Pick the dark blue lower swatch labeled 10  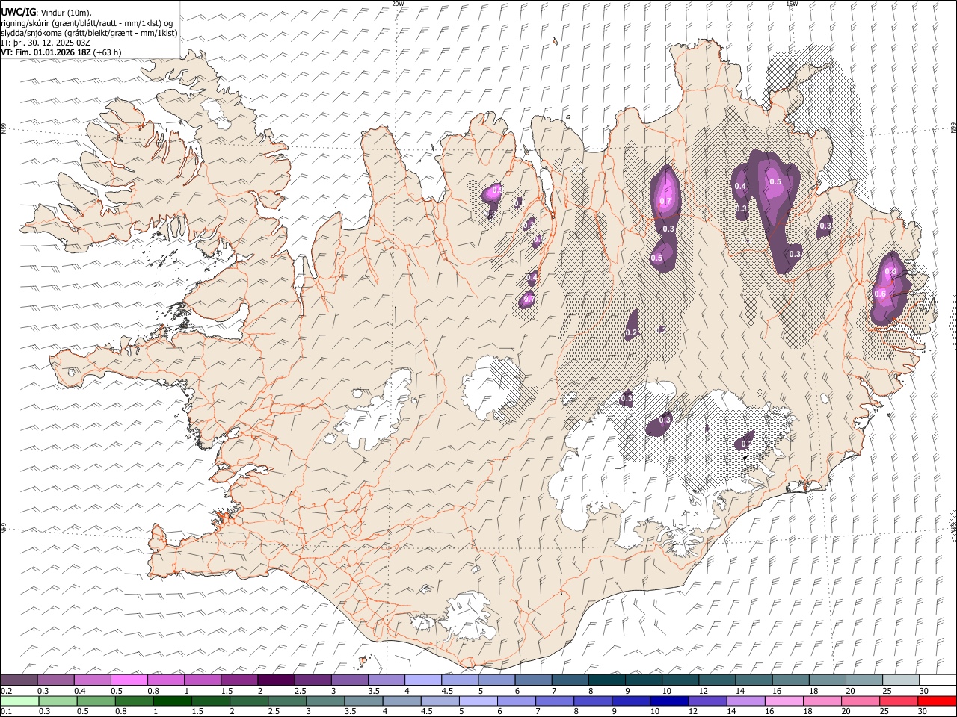pyautogui.click(x=670, y=701)
